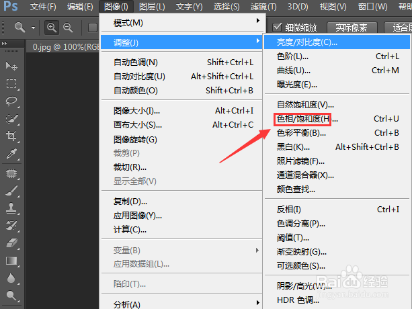The image size is (412, 309).
Task: Select the Lasso tool
Action: 11,101
